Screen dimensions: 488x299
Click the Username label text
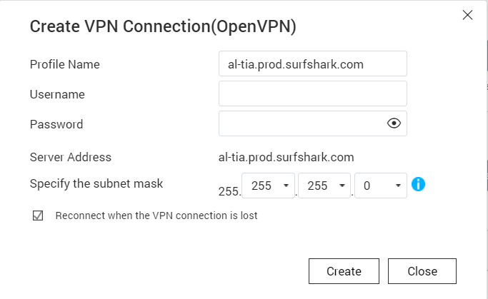click(x=57, y=94)
